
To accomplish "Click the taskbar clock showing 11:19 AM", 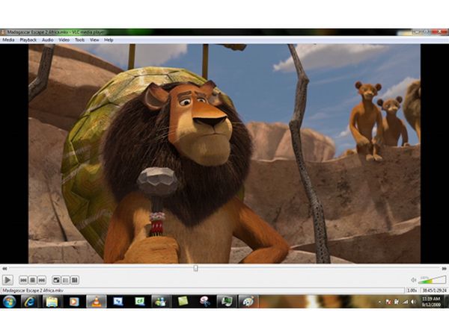I will (x=431, y=302).
